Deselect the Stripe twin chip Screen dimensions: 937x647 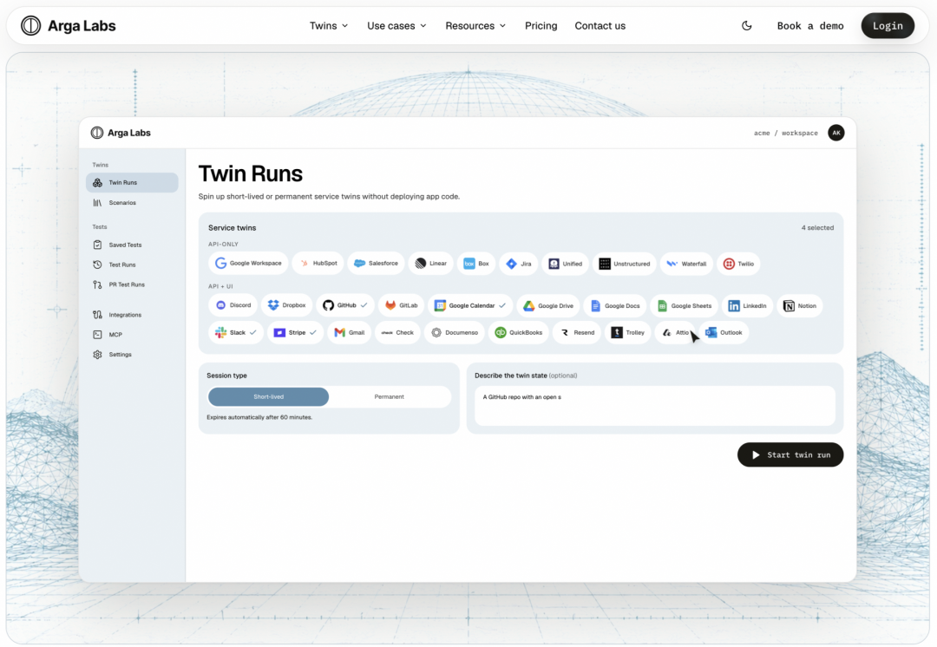[x=295, y=333]
